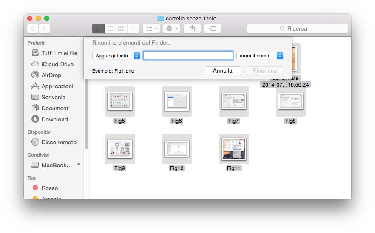Click the rename text input field
This screenshot has height=233, width=375.
[188, 56]
